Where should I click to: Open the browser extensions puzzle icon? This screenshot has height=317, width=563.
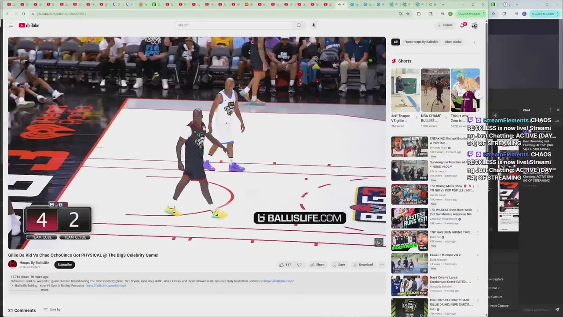pos(419,14)
